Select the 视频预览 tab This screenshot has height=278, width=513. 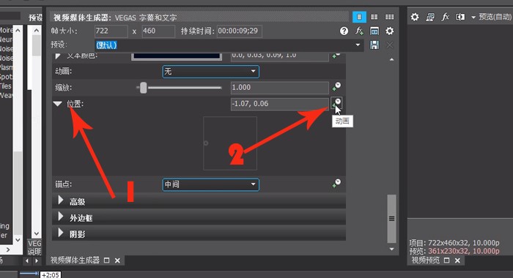pyautogui.click(x=425, y=260)
